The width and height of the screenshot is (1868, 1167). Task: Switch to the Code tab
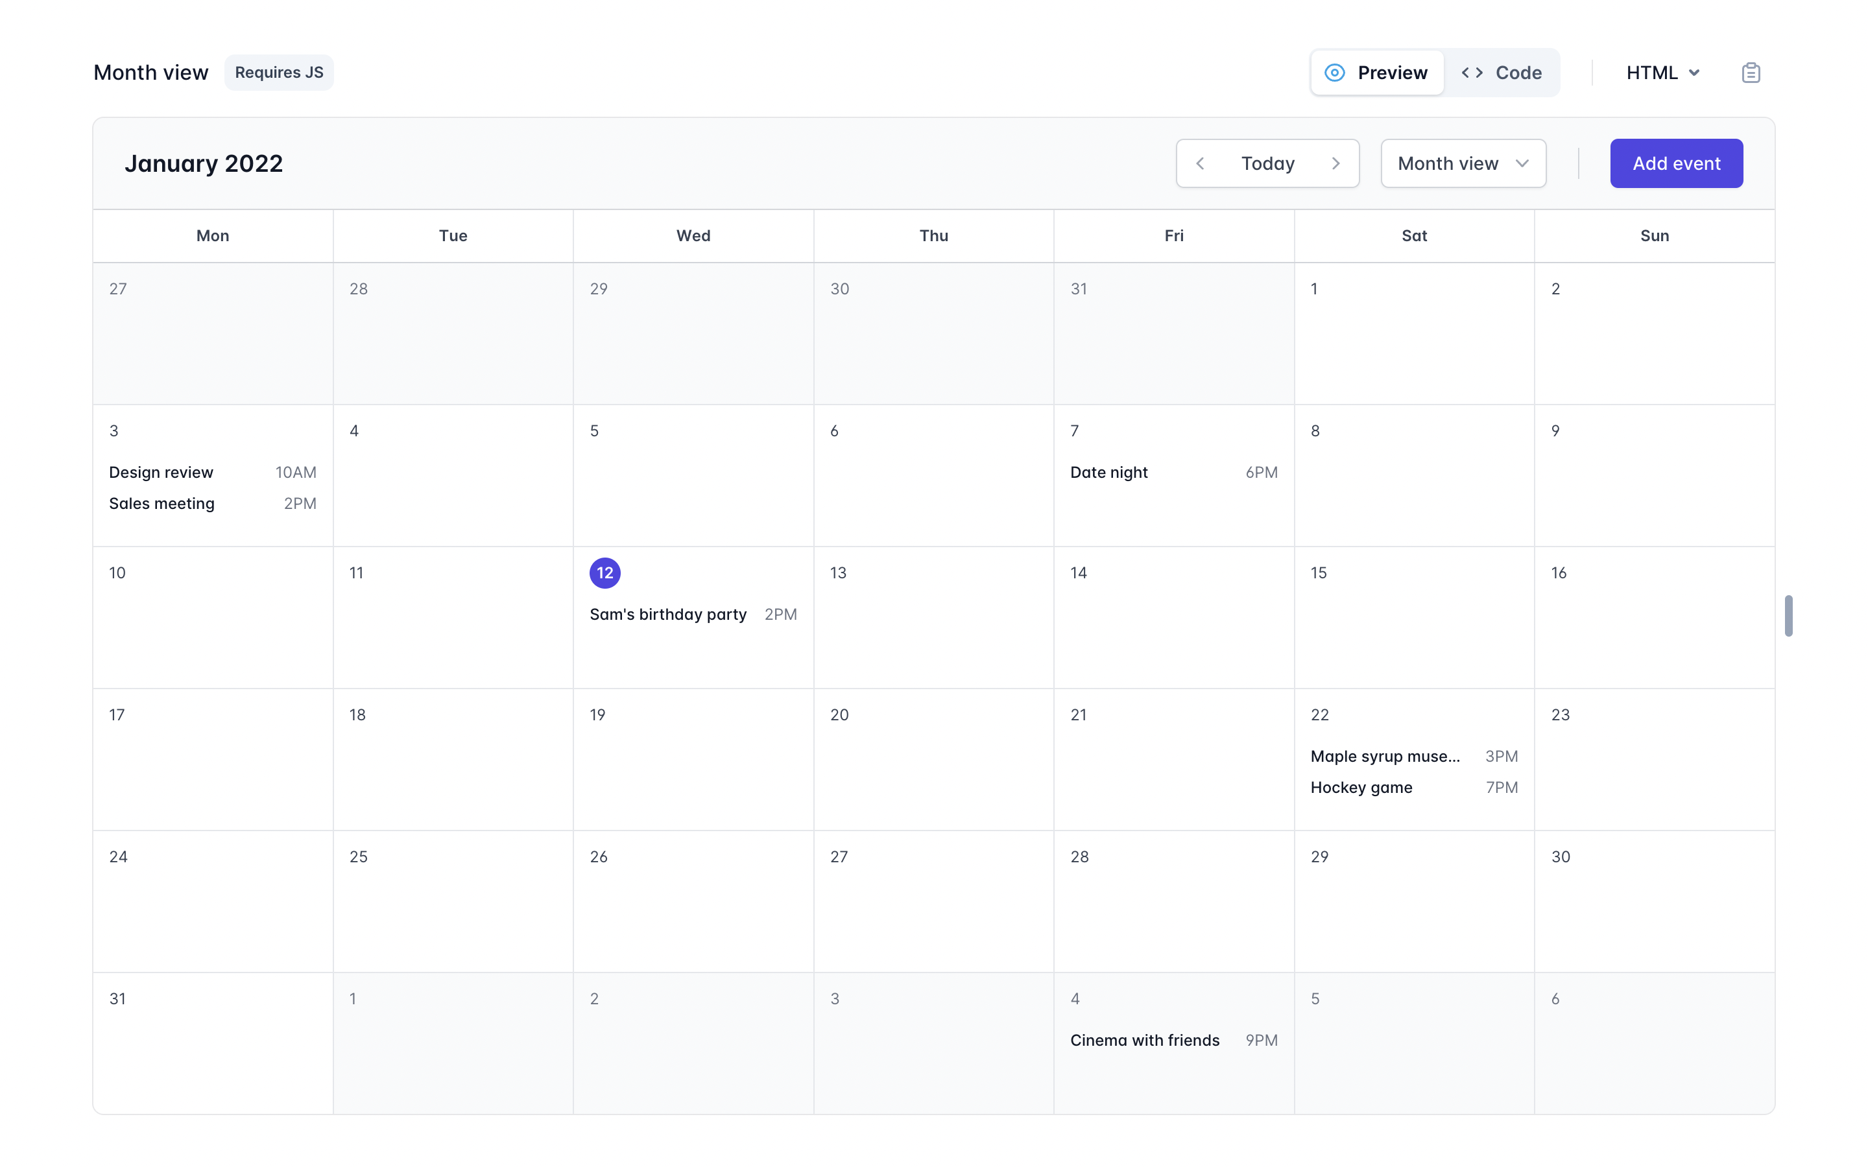point(1502,72)
